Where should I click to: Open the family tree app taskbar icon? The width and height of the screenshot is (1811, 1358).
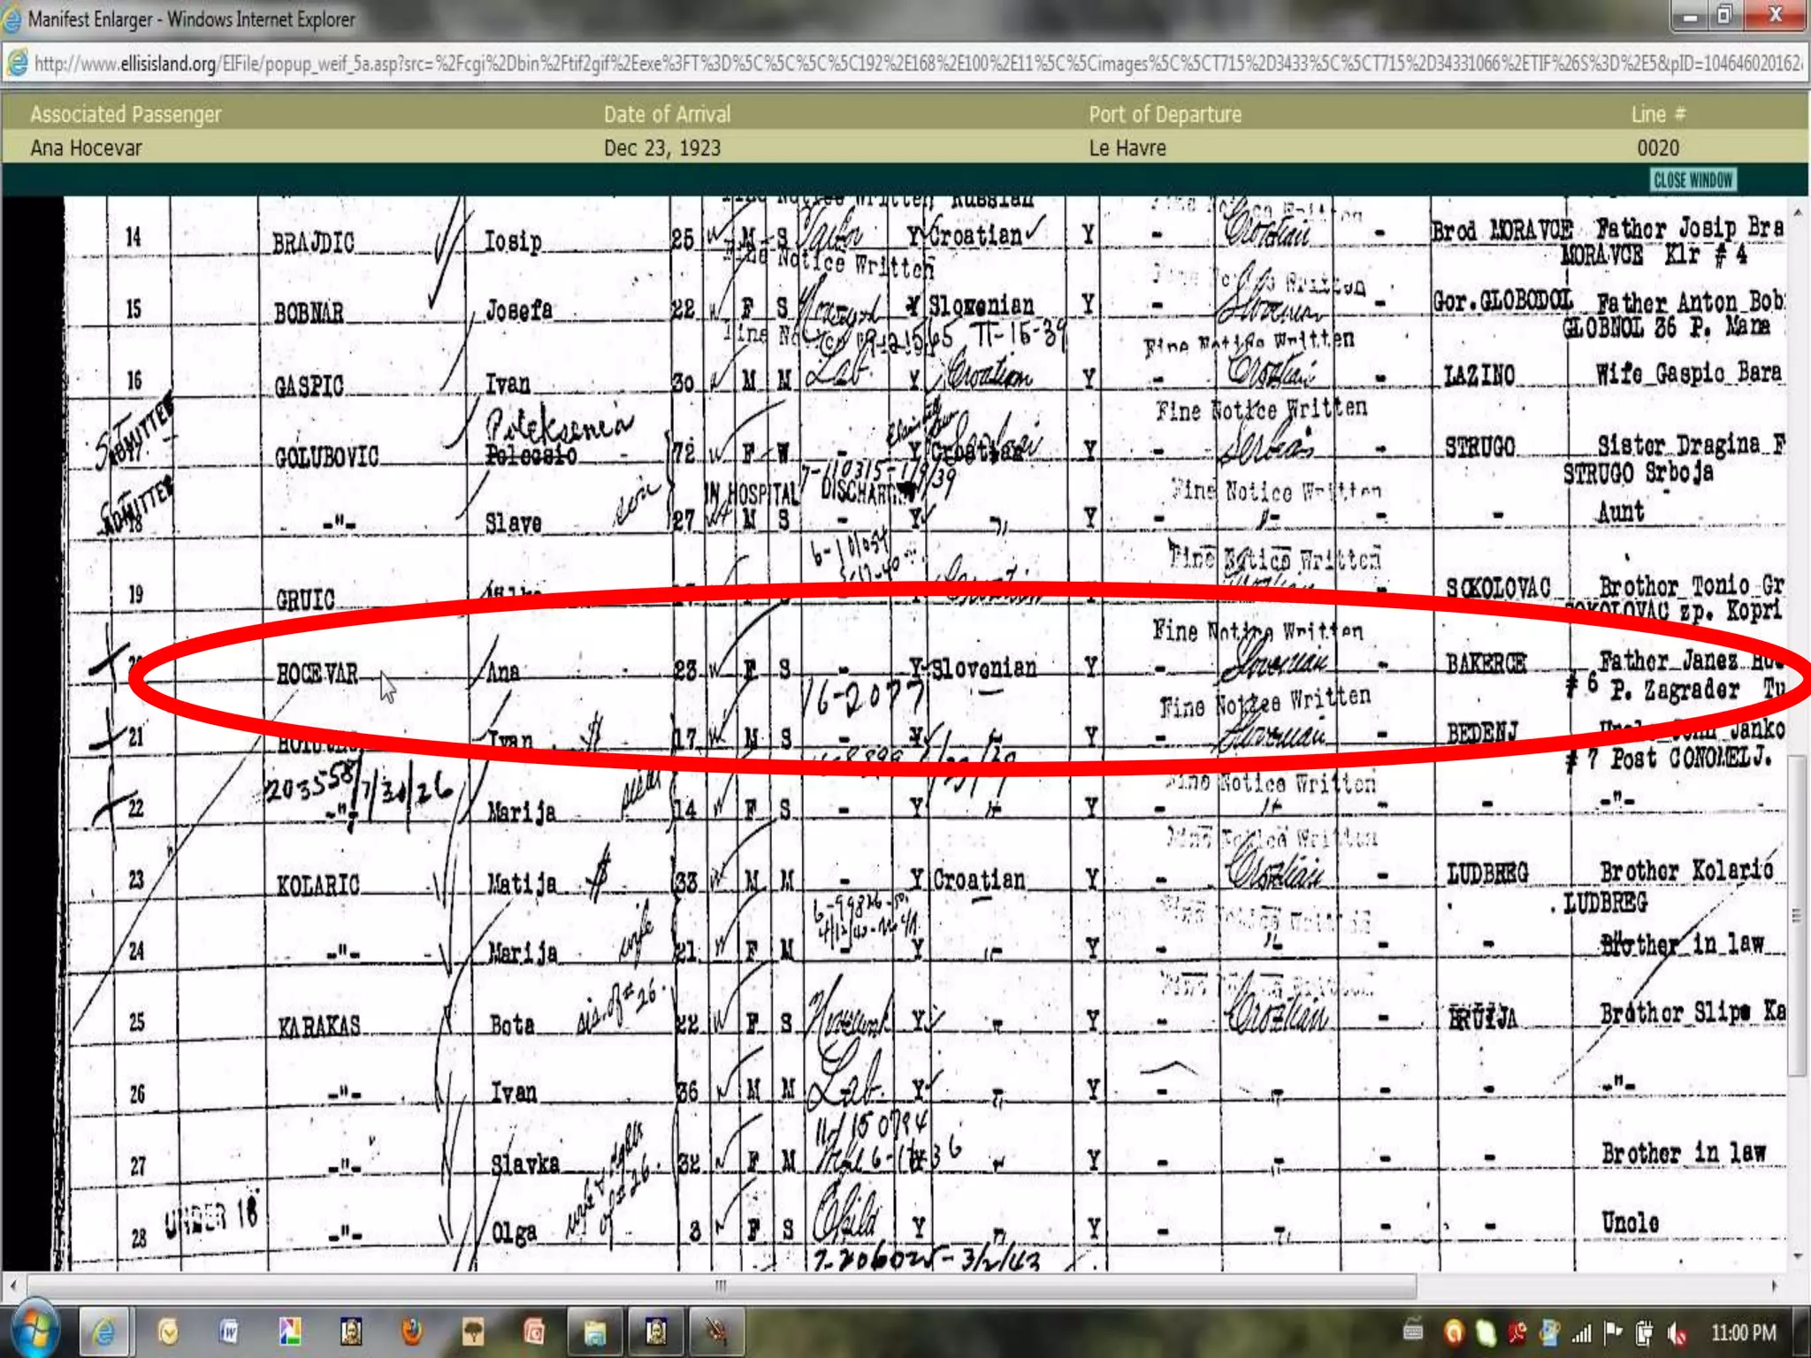pos(473,1331)
